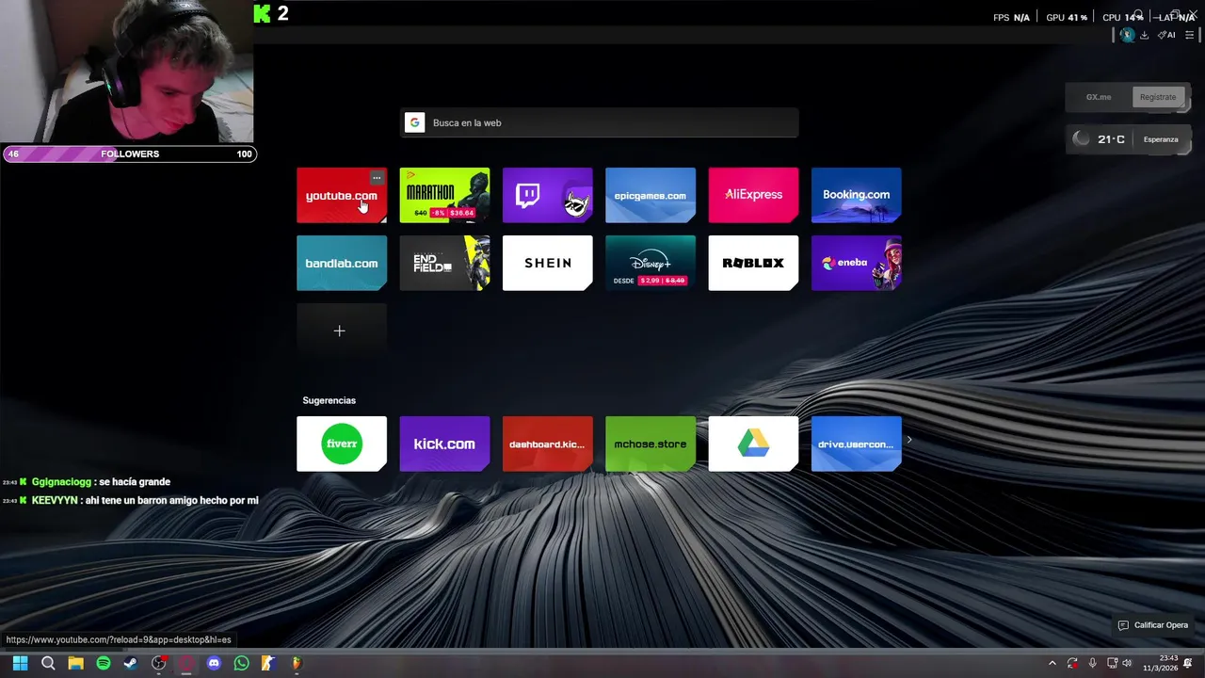Expand hidden system tray icons
Viewport: 1205px width, 678px height.
pos(1052,663)
